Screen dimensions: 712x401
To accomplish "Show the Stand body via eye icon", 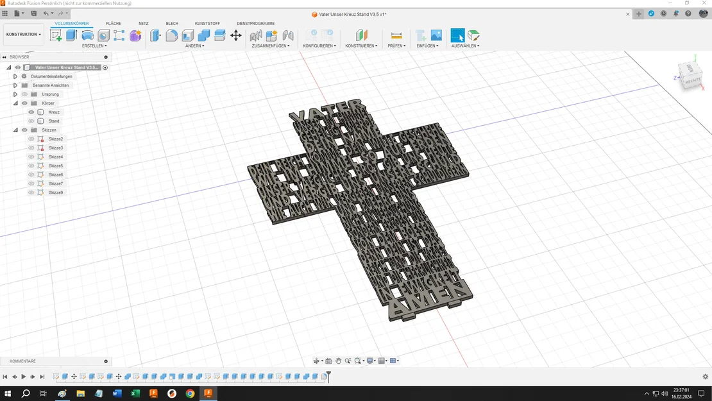I will click(x=31, y=121).
